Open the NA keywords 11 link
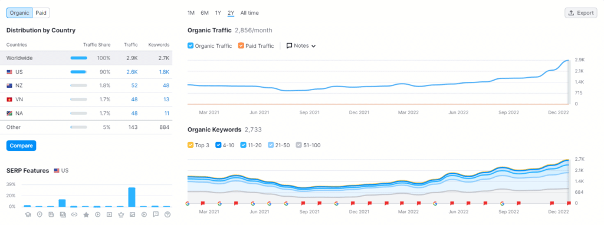 [166, 114]
